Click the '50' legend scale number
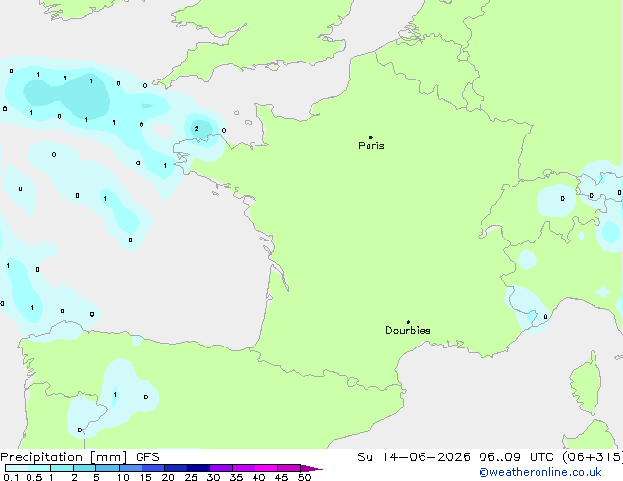The image size is (623, 481). [304, 477]
